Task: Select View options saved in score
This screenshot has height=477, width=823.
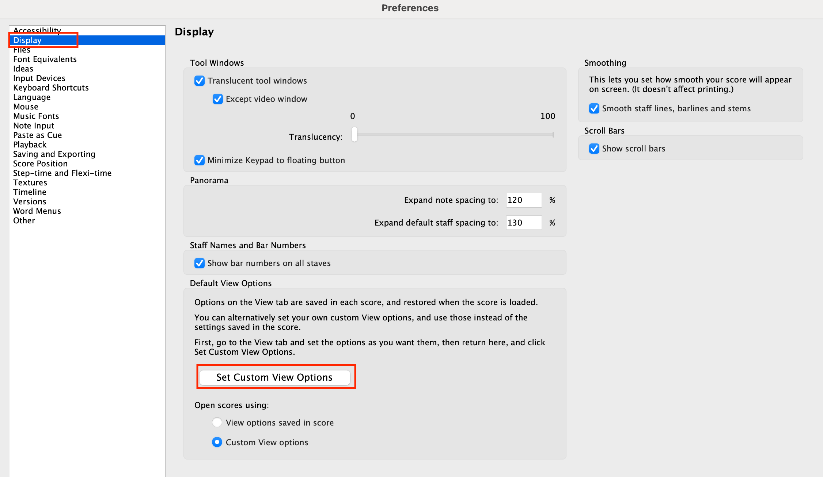Action: click(217, 422)
